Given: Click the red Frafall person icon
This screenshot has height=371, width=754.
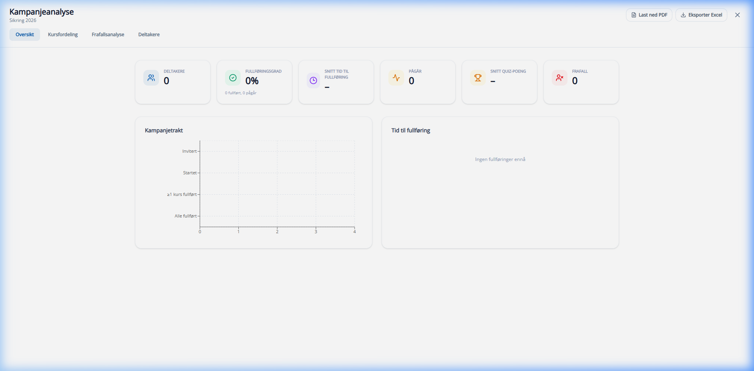Looking at the screenshot, I should tap(559, 78).
